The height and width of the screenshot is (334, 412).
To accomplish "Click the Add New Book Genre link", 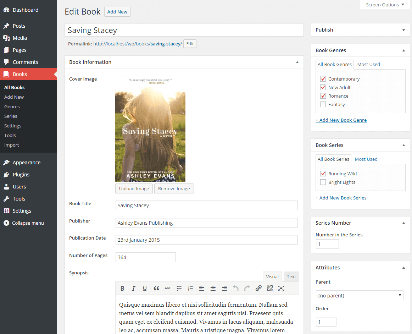I will (x=341, y=120).
